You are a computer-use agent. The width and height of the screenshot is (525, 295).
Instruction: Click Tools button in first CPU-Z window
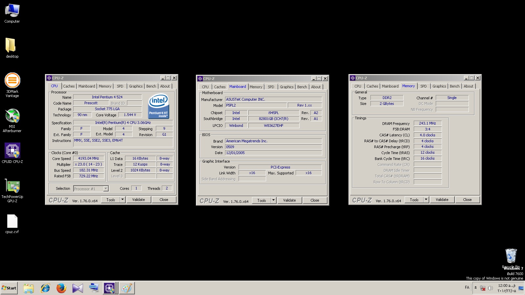(x=111, y=200)
